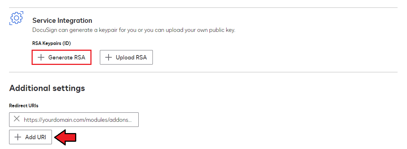Click the Service Integration gear icon
The image size is (407, 149).
click(x=16, y=18)
